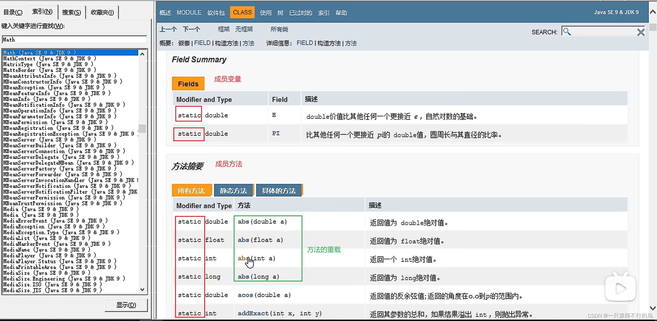This screenshot has height=321, width=657.
Task: Click page scroll down arrow
Action: point(653,308)
